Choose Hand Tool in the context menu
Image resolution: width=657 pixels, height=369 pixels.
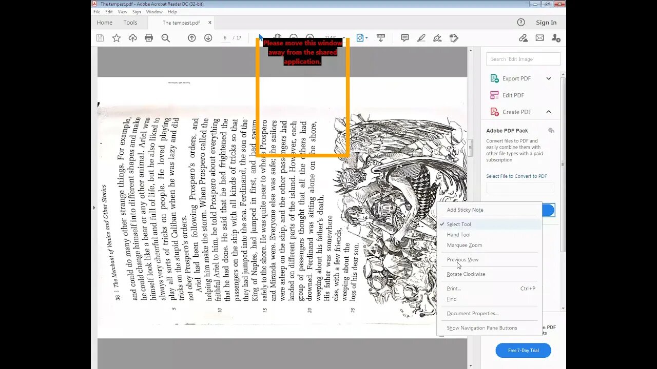(489, 235)
